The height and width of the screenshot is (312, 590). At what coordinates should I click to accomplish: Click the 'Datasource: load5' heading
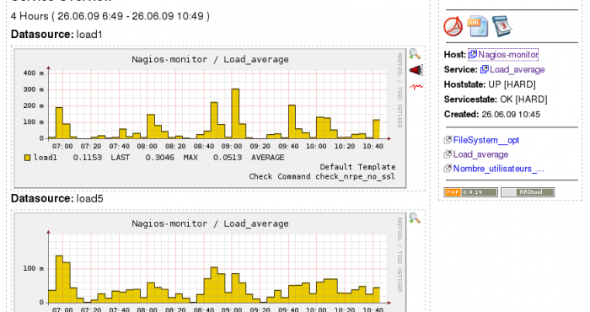[56, 198]
